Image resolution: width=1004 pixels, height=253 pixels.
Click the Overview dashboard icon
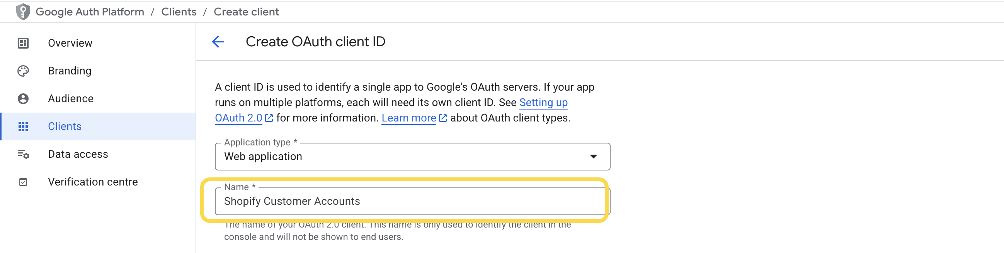23,43
